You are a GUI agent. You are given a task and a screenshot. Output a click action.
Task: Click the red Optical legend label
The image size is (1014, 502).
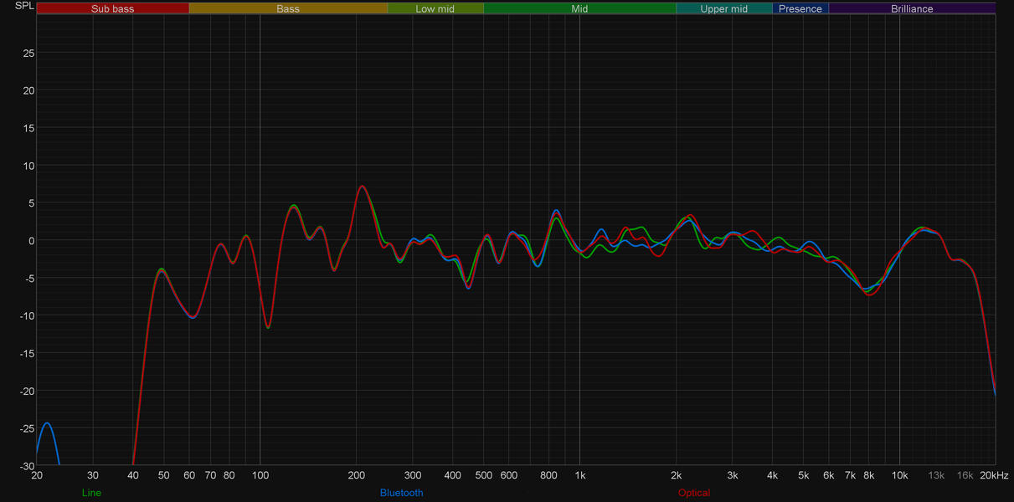694,493
